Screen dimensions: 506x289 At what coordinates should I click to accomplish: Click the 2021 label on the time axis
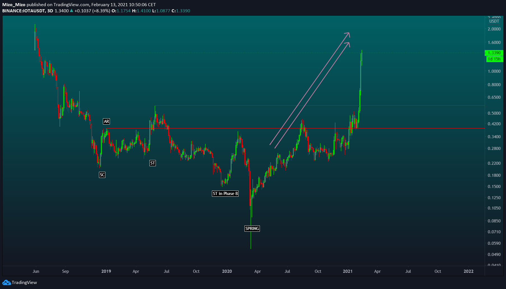pos(348,271)
